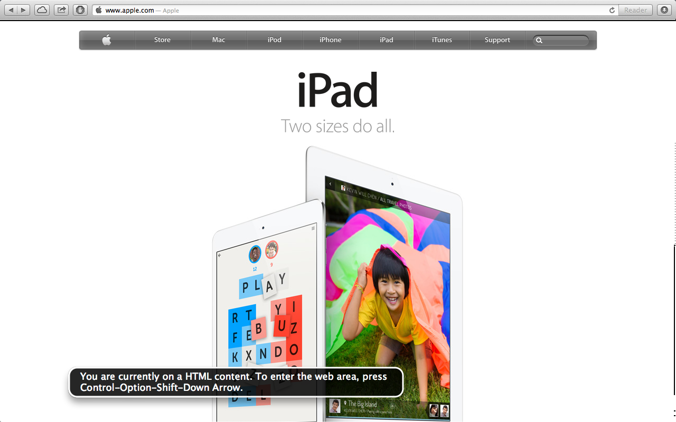Click the Share icon in Safari toolbar
Screen dimensions: 676x422
(x=61, y=10)
